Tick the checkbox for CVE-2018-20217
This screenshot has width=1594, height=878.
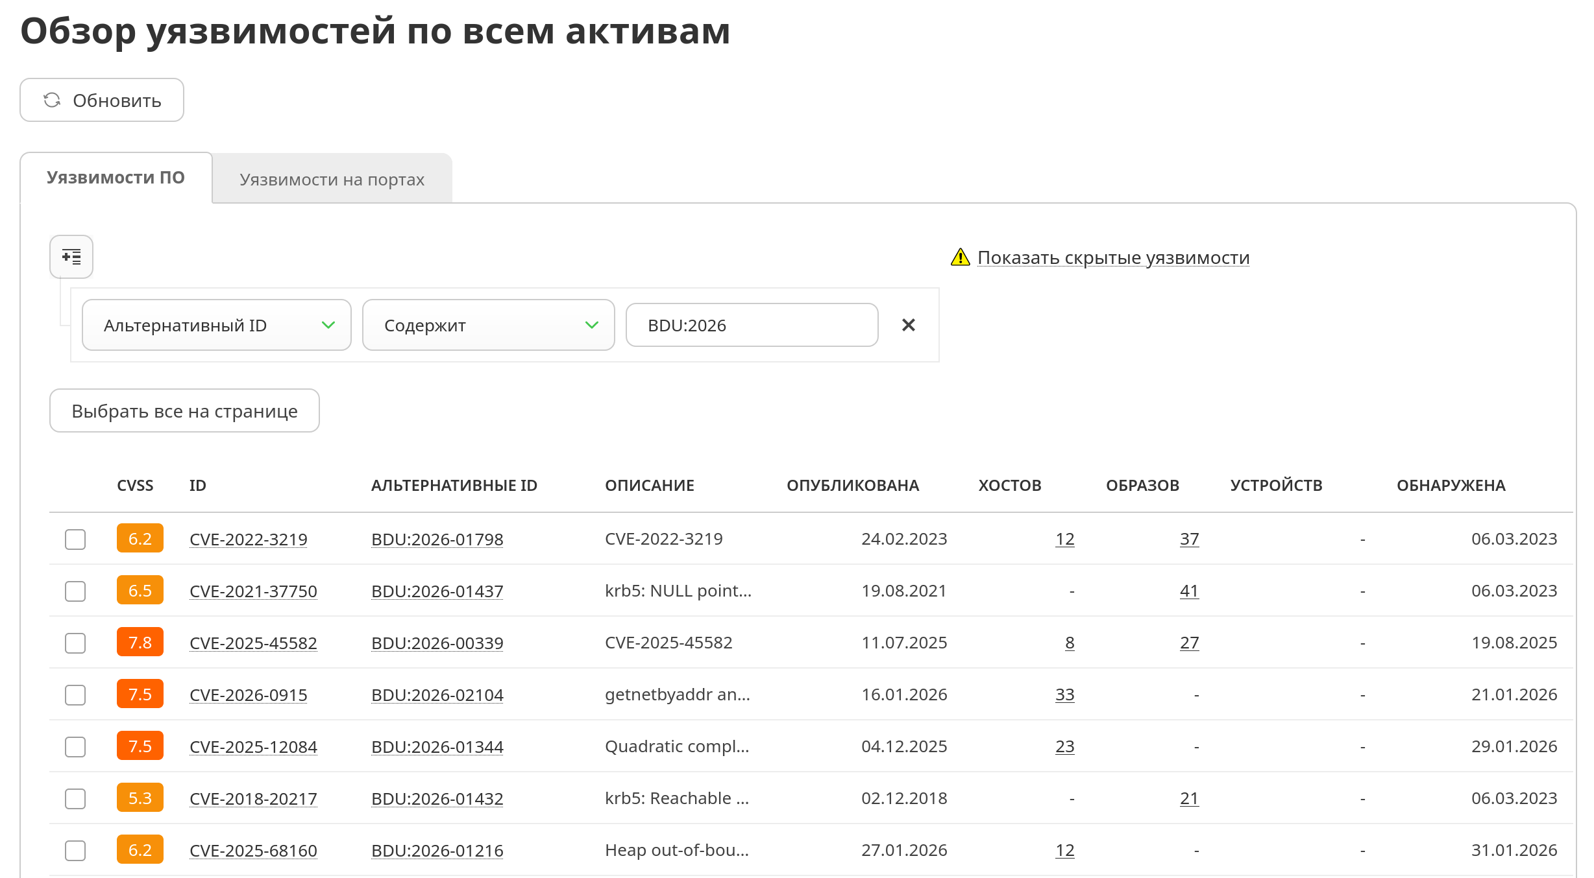pos(75,798)
